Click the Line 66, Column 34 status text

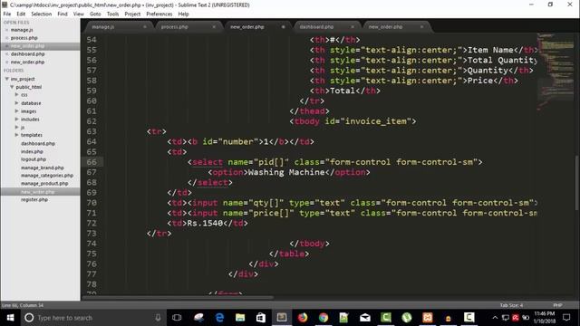(x=22, y=305)
